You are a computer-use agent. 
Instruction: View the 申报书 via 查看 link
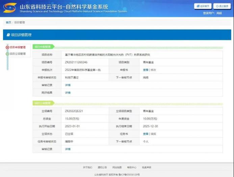[x=146, y=70]
